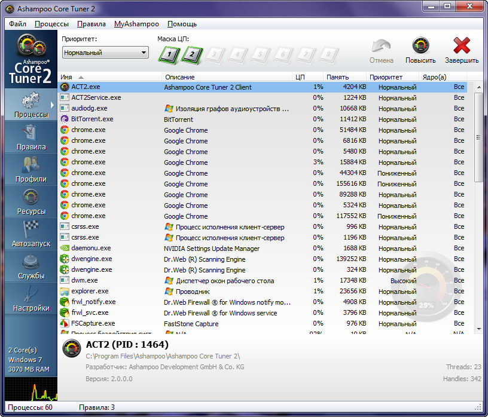Screen dimensions: 488x417
Task: Sort by the Ядро(а) column header
Action: (x=443, y=77)
